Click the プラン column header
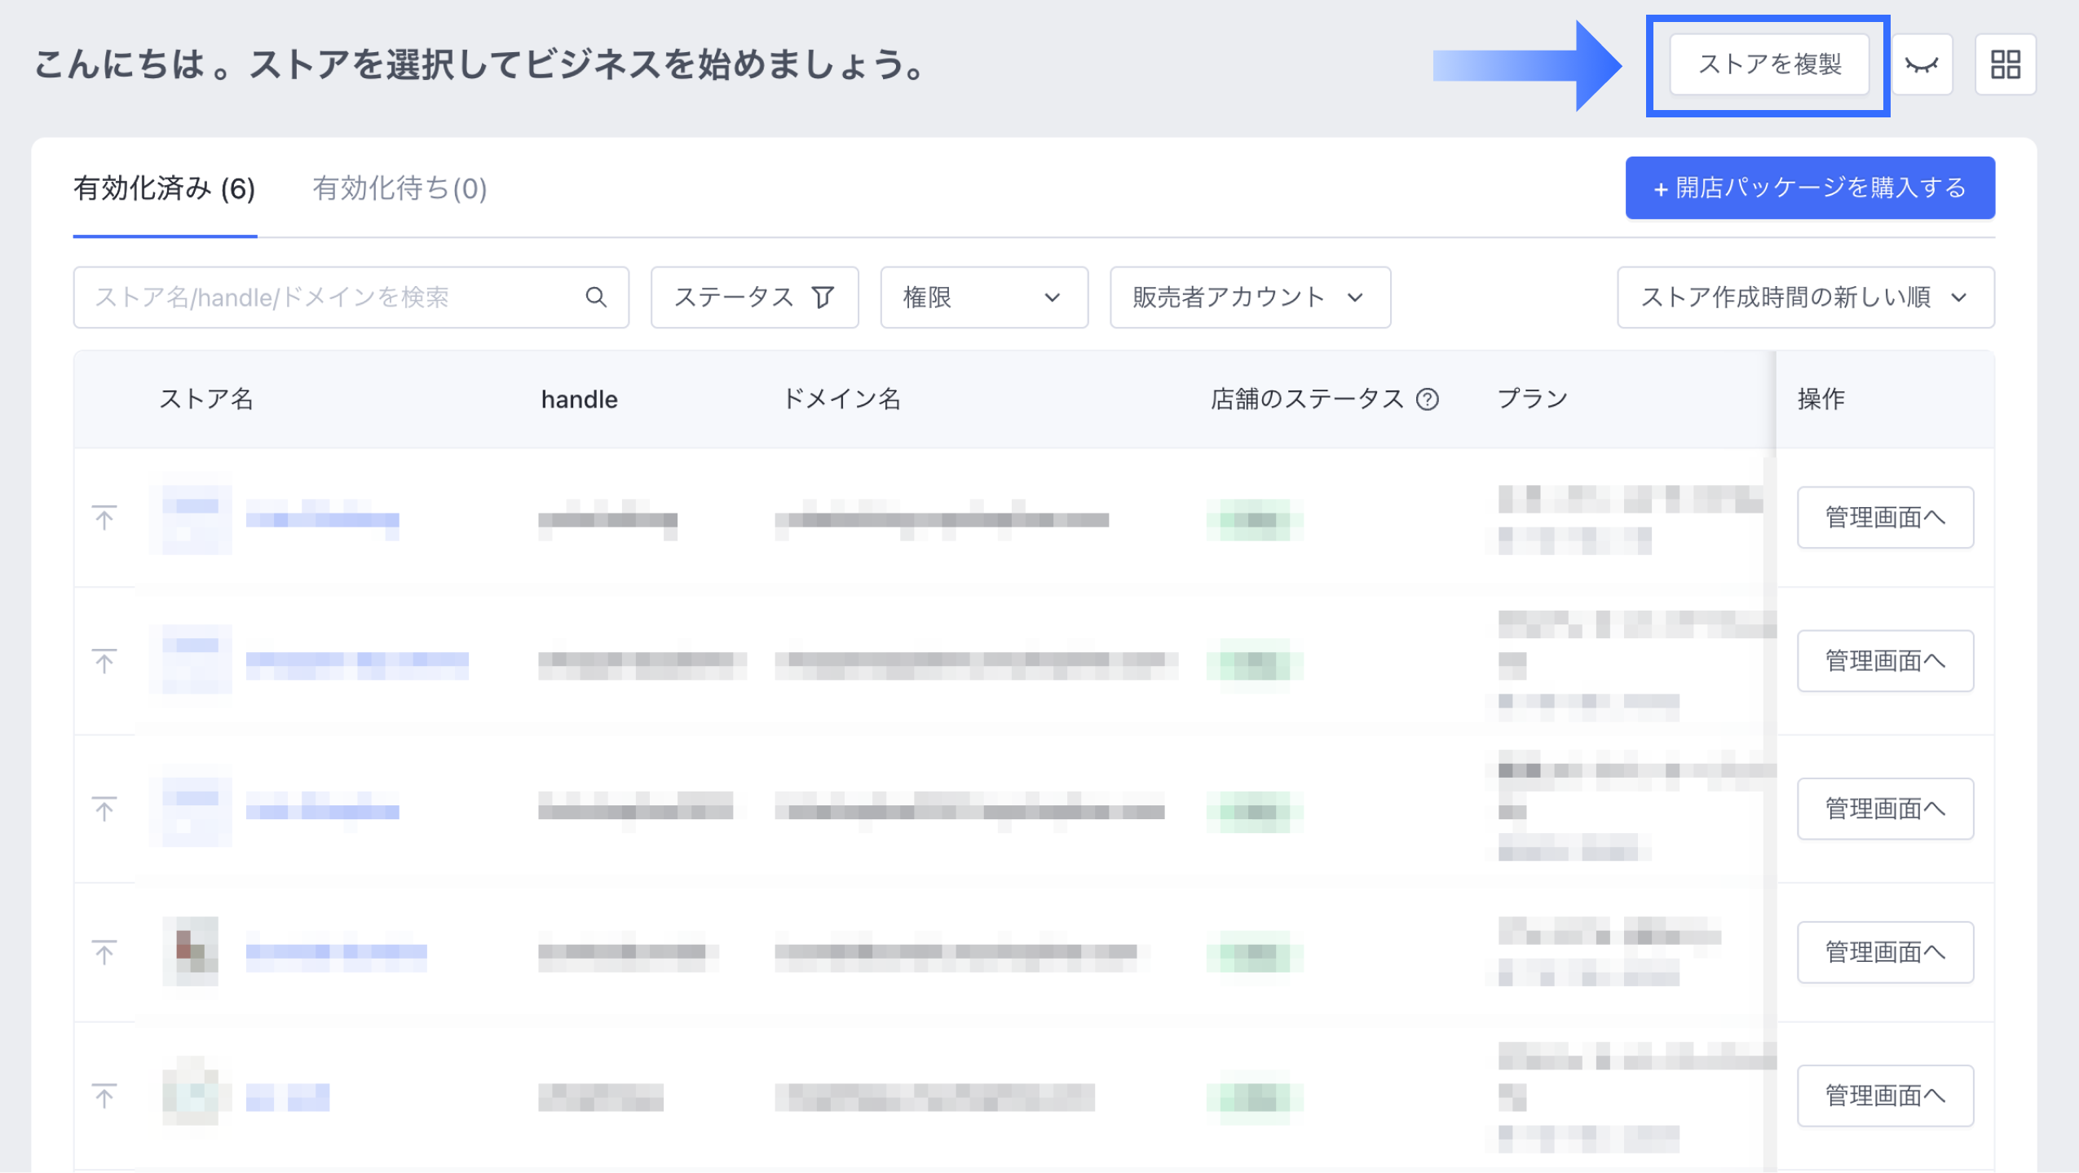 click(1533, 399)
